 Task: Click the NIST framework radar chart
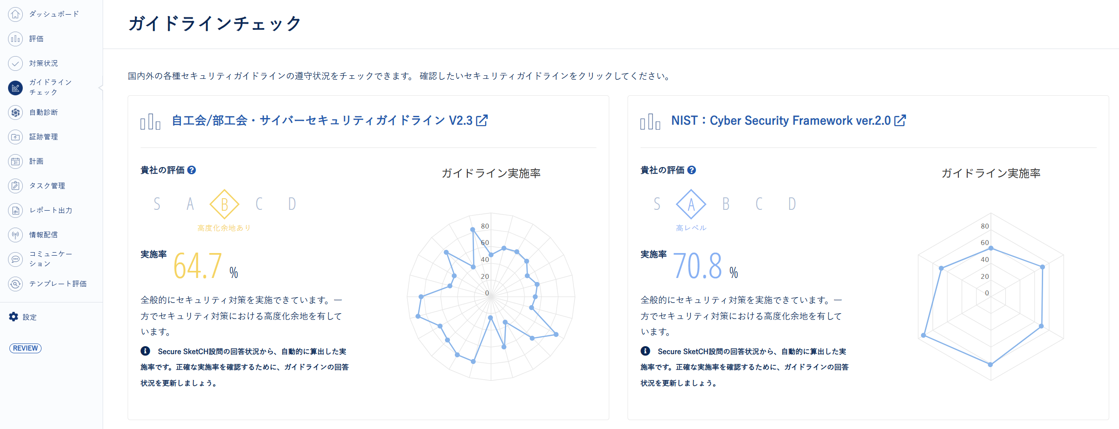990,296
